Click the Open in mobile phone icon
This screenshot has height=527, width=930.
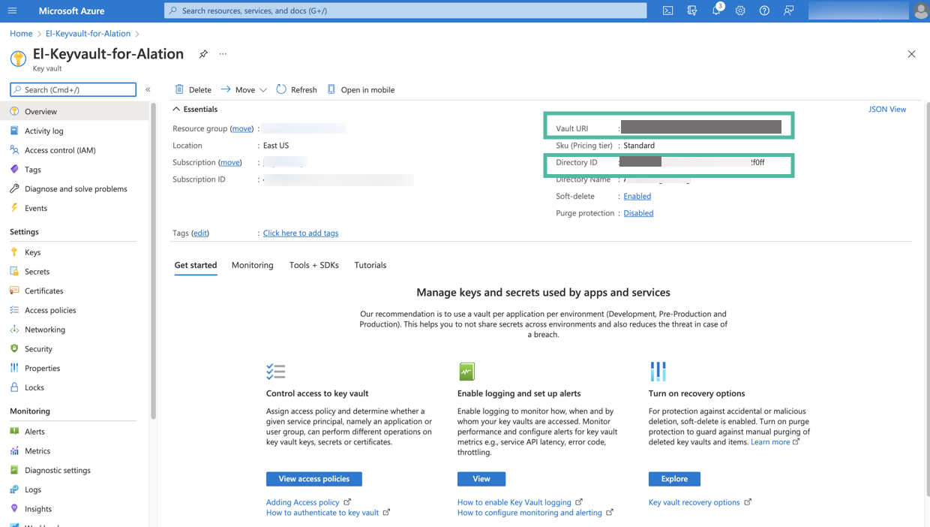pos(331,89)
